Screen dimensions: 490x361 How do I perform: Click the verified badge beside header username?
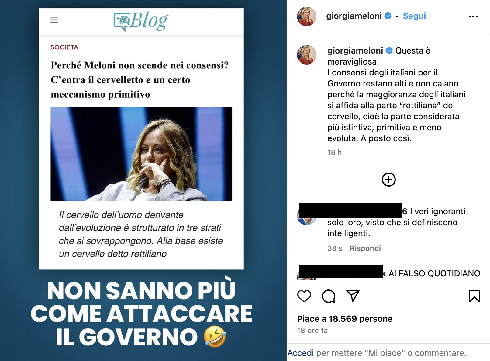pyautogui.click(x=388, y=16)
